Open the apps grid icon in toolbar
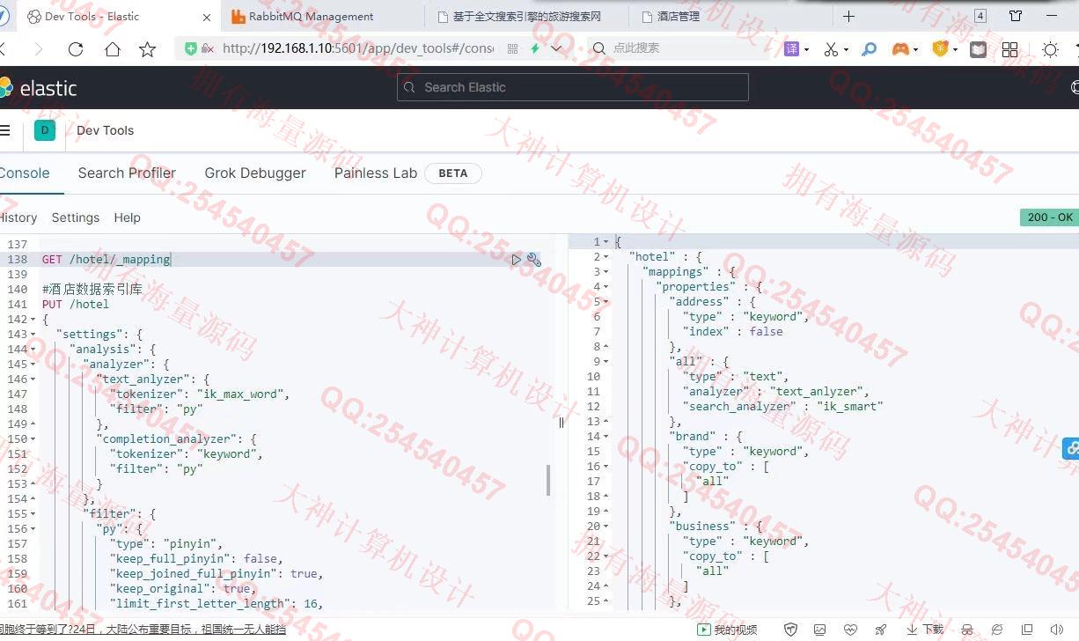Screen dimensions: 1079x641 click(1009, 49)
